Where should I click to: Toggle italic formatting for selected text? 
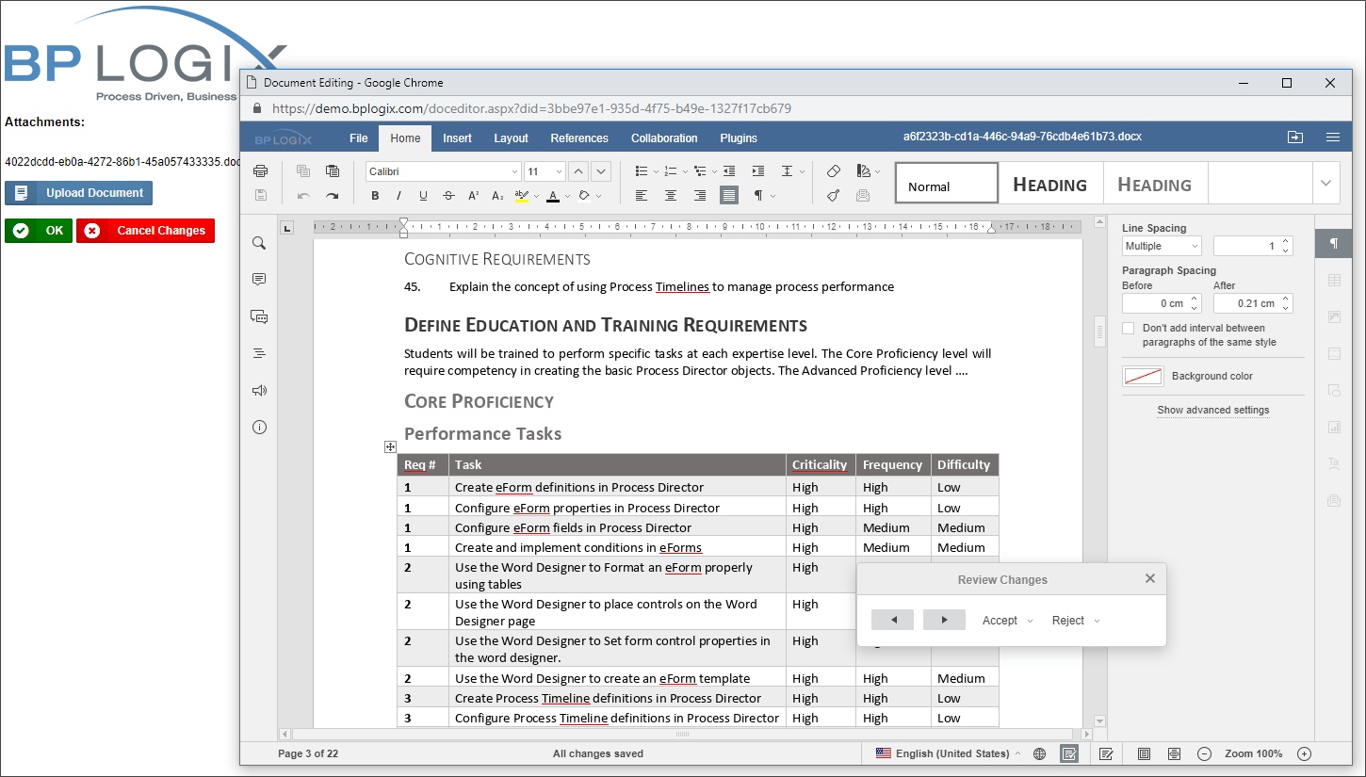(x=396, y=195)
